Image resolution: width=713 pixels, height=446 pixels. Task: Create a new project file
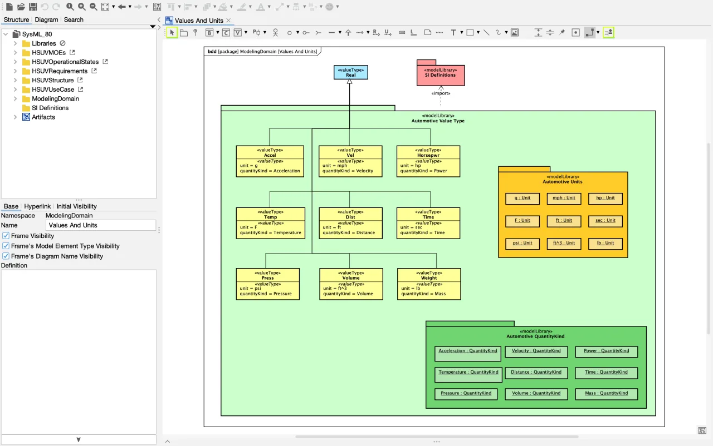pyautogui.click(x=9, y=7)
